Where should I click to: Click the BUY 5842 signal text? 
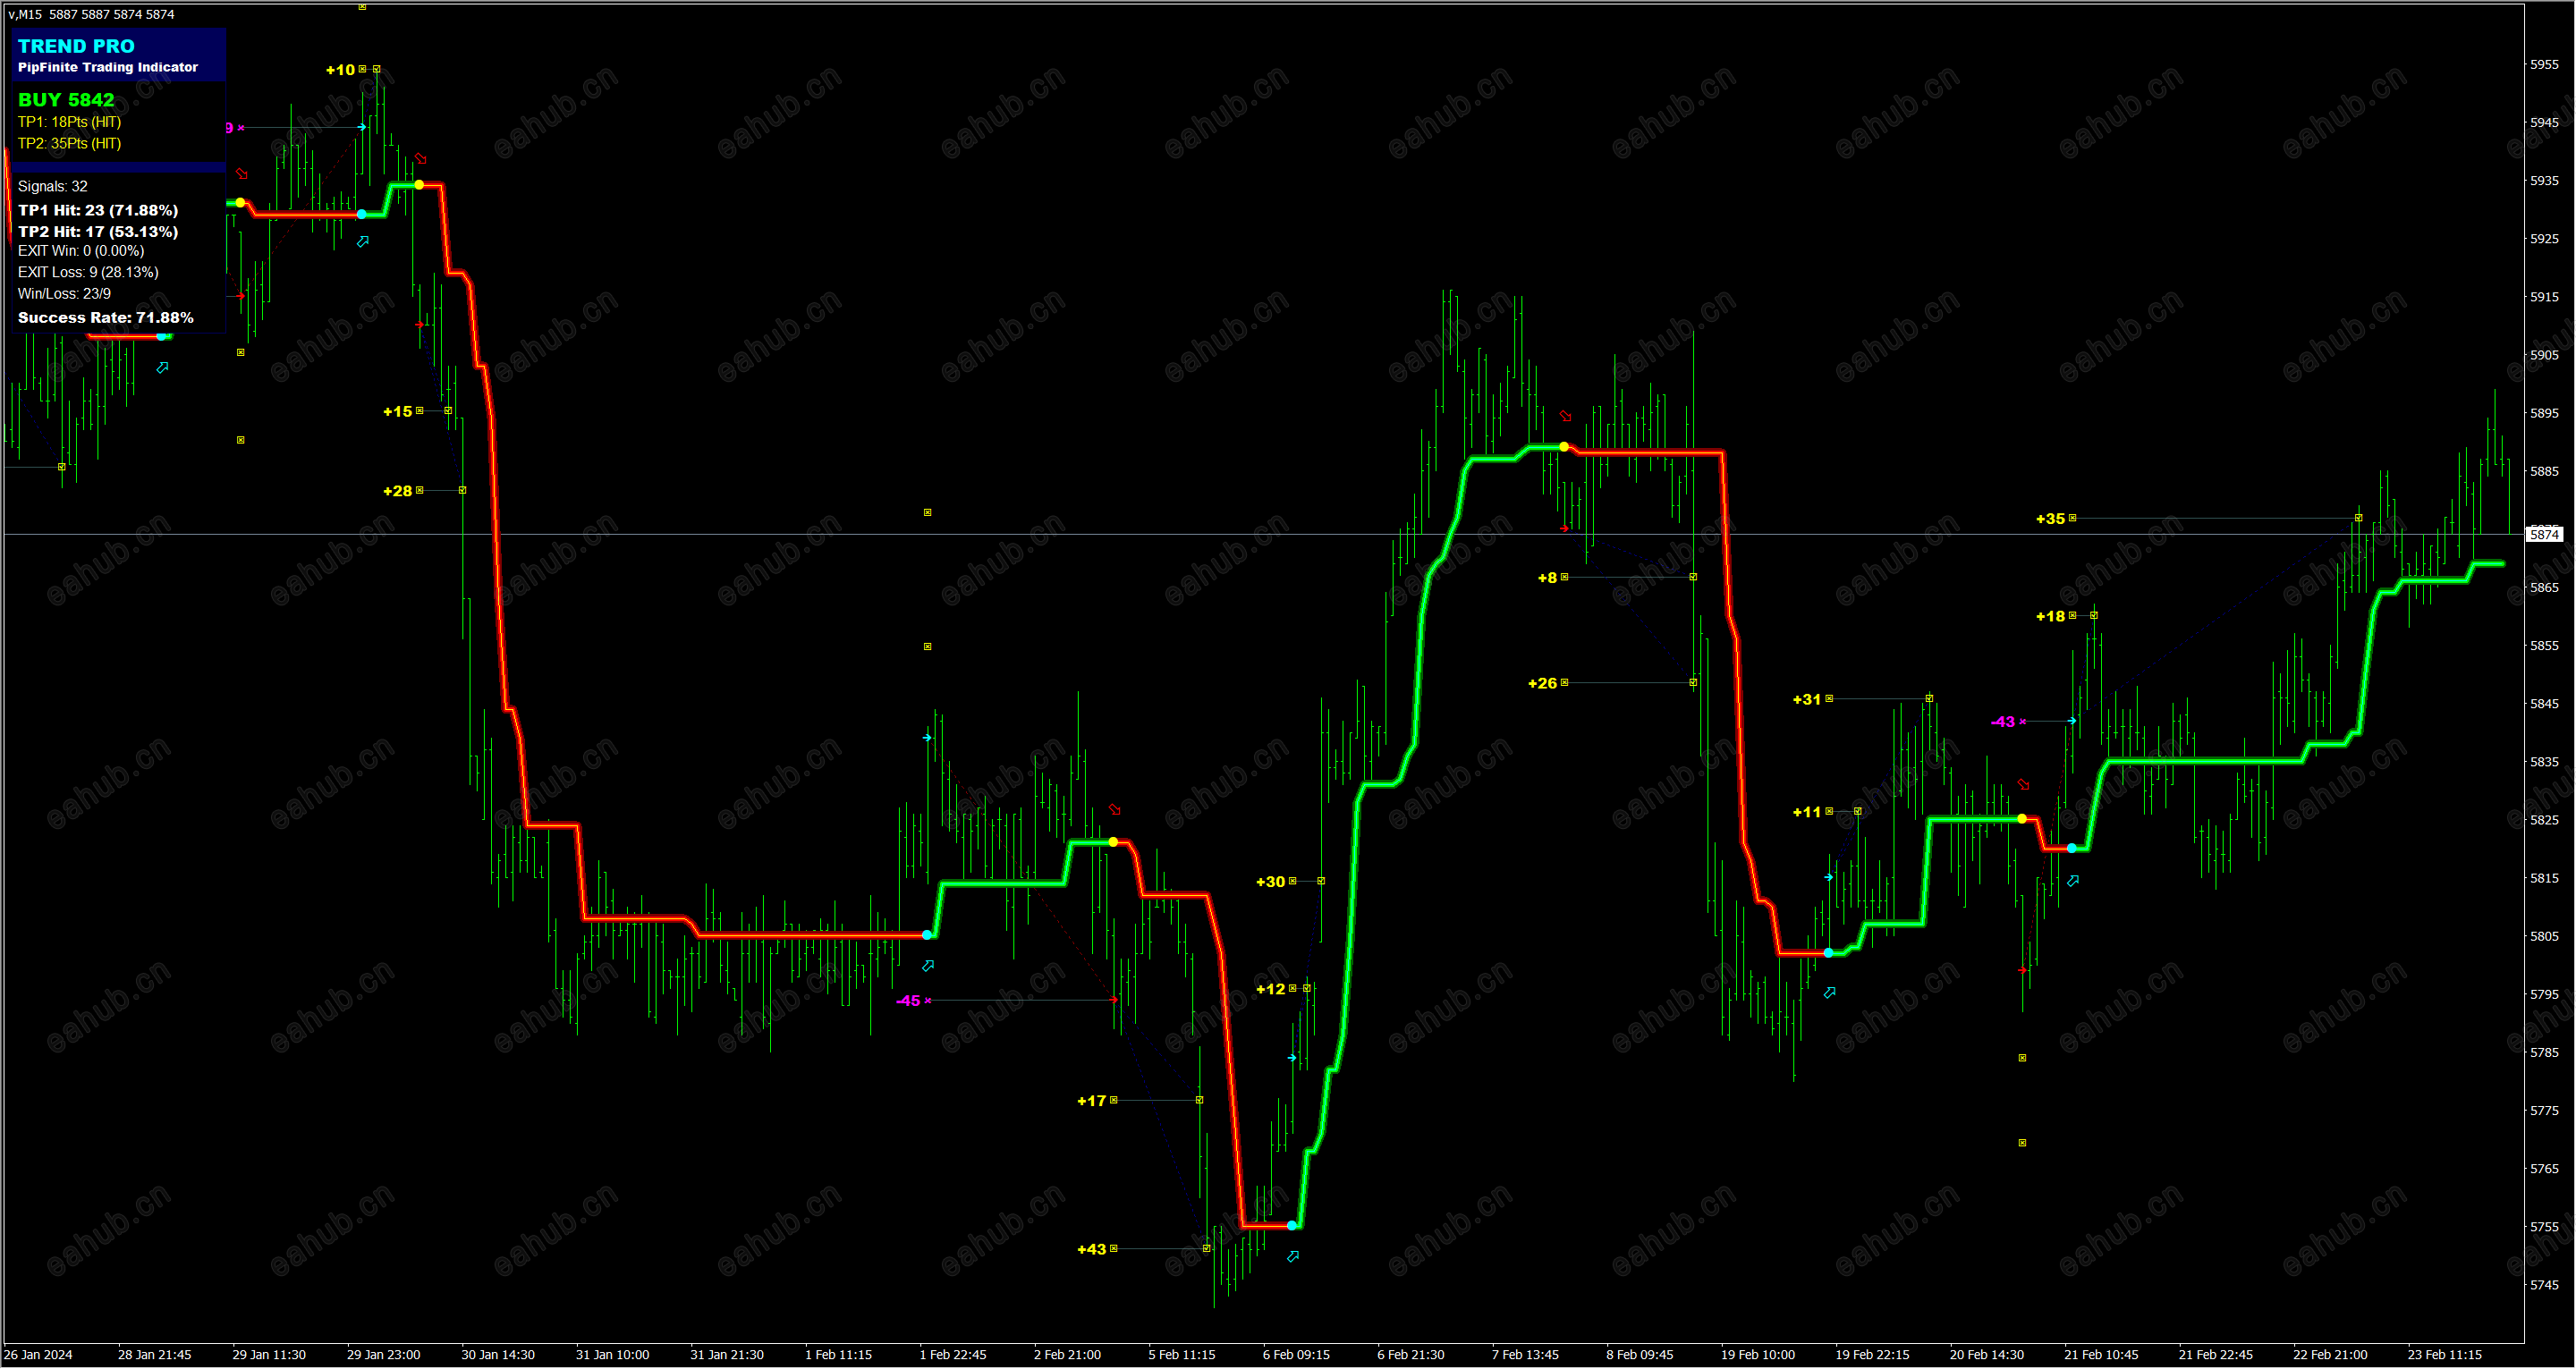(x=66, y=100)
